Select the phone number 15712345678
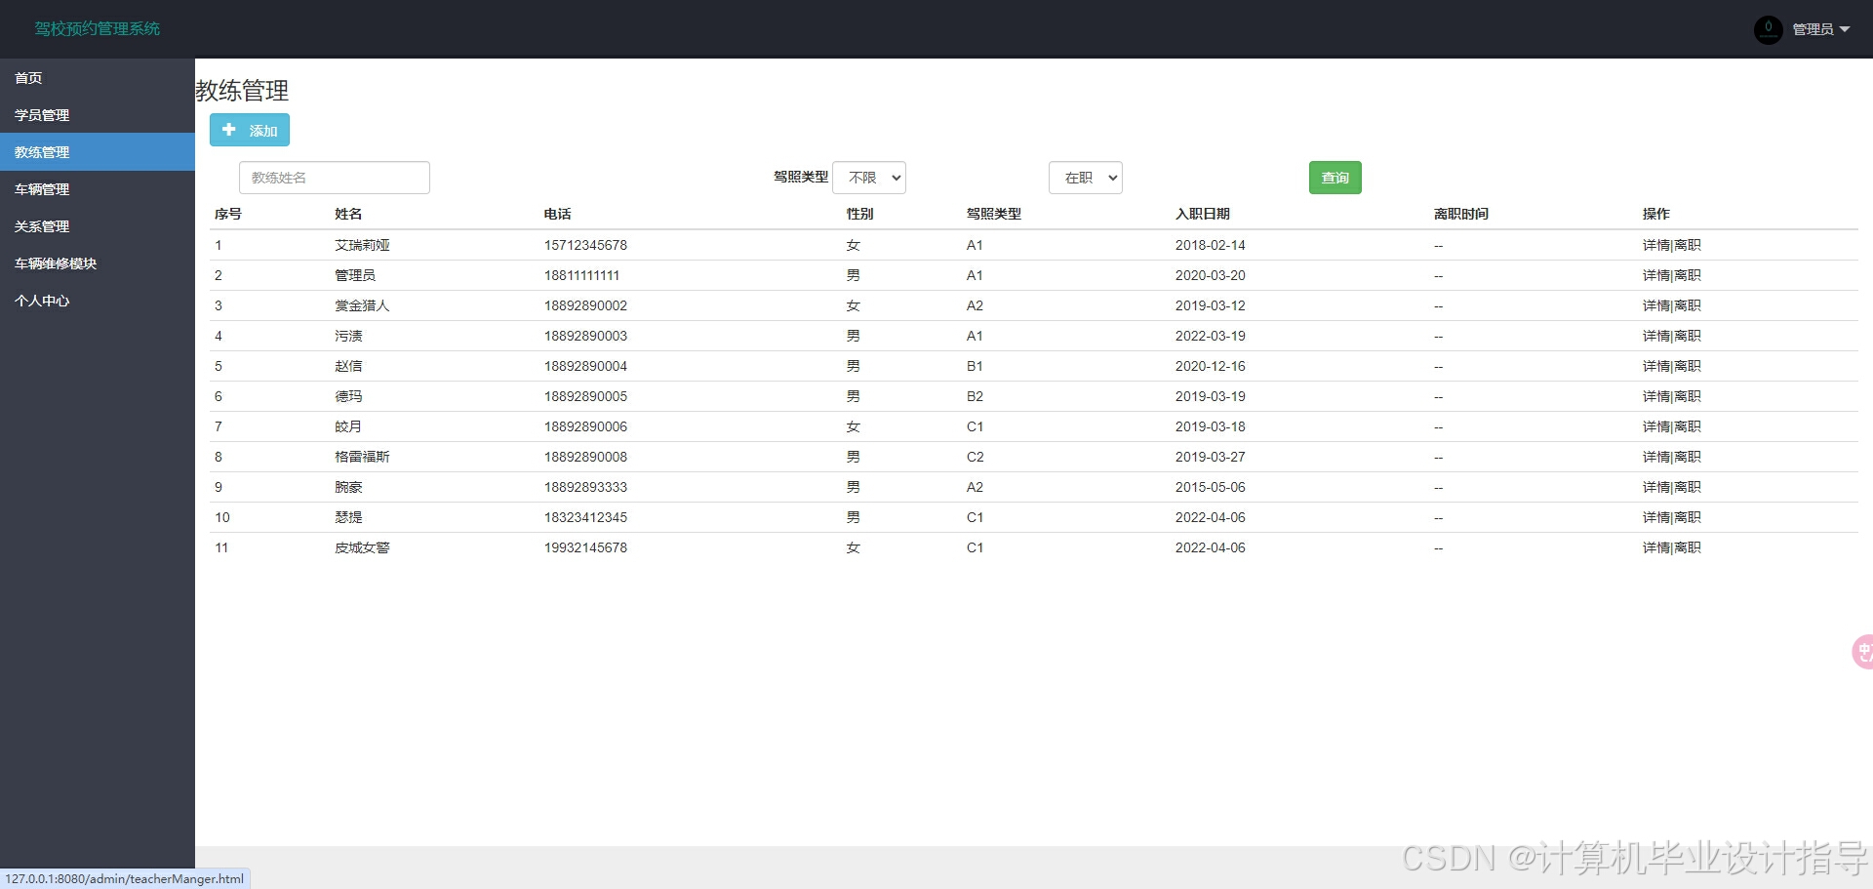 pos(585,245)
